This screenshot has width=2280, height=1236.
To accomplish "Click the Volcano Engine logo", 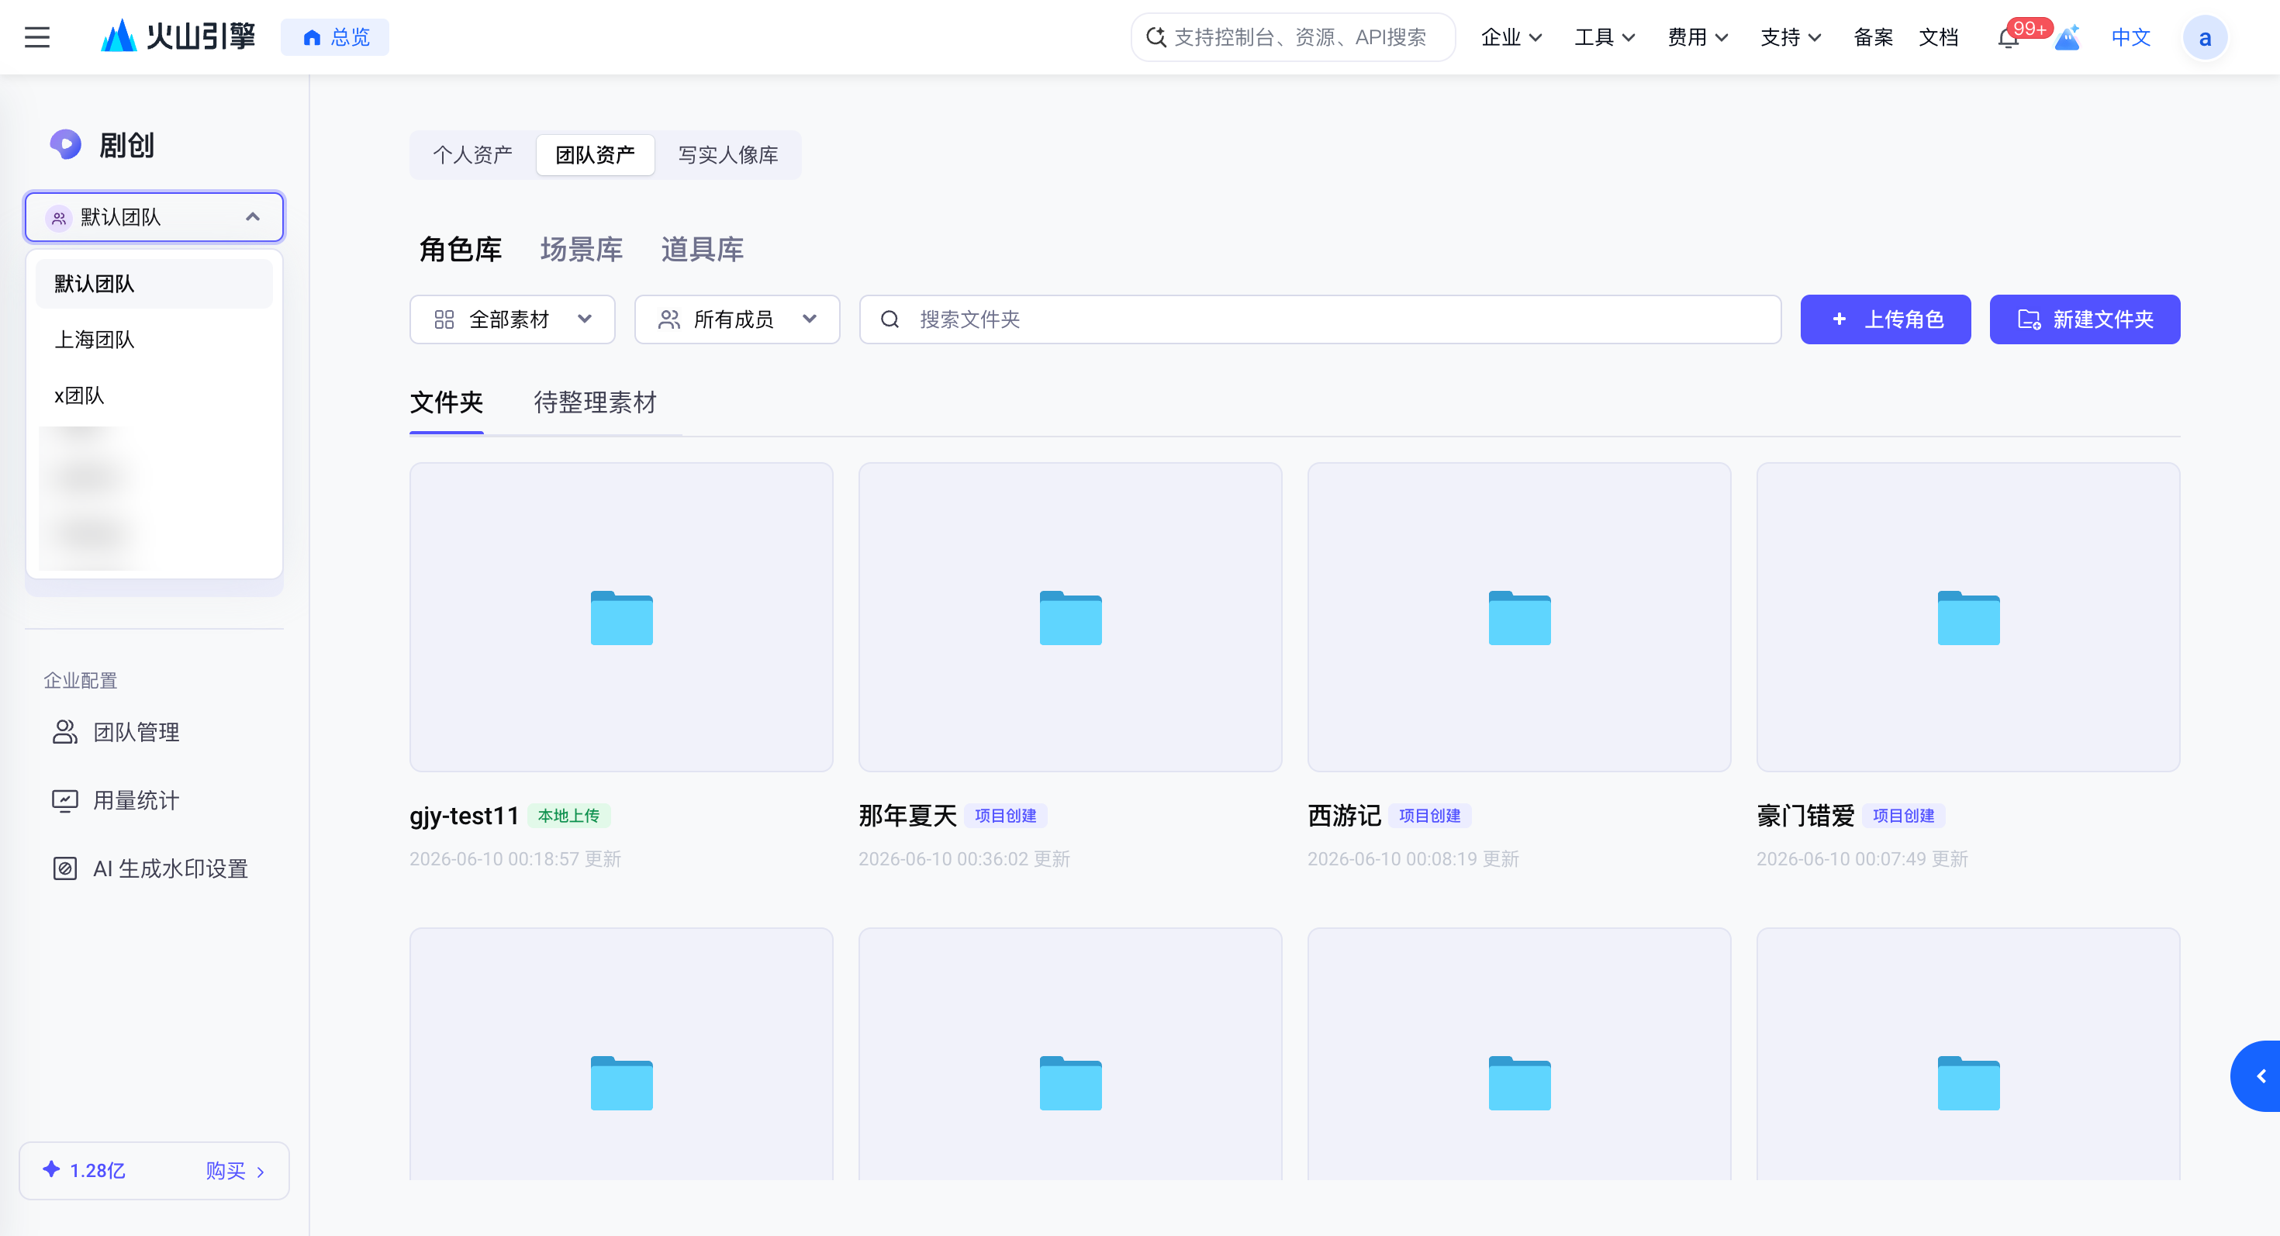I will coord(178,37).
